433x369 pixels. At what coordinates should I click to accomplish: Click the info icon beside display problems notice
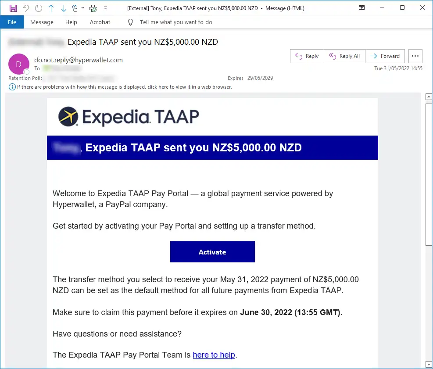pyautogui.click(x=12, y=87)
